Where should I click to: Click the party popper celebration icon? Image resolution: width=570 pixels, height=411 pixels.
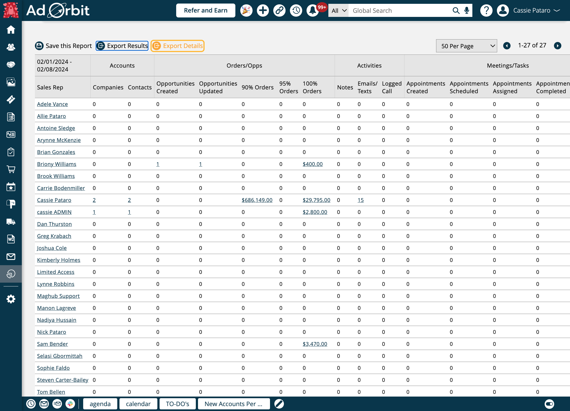[246, 10]
